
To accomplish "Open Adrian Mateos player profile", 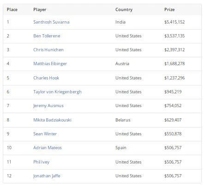I will (x=48, y=148).
